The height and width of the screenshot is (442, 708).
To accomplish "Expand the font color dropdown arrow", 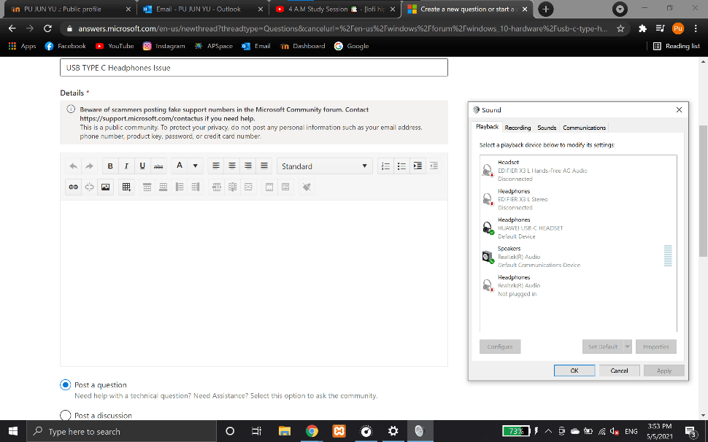I will (196, 166).
